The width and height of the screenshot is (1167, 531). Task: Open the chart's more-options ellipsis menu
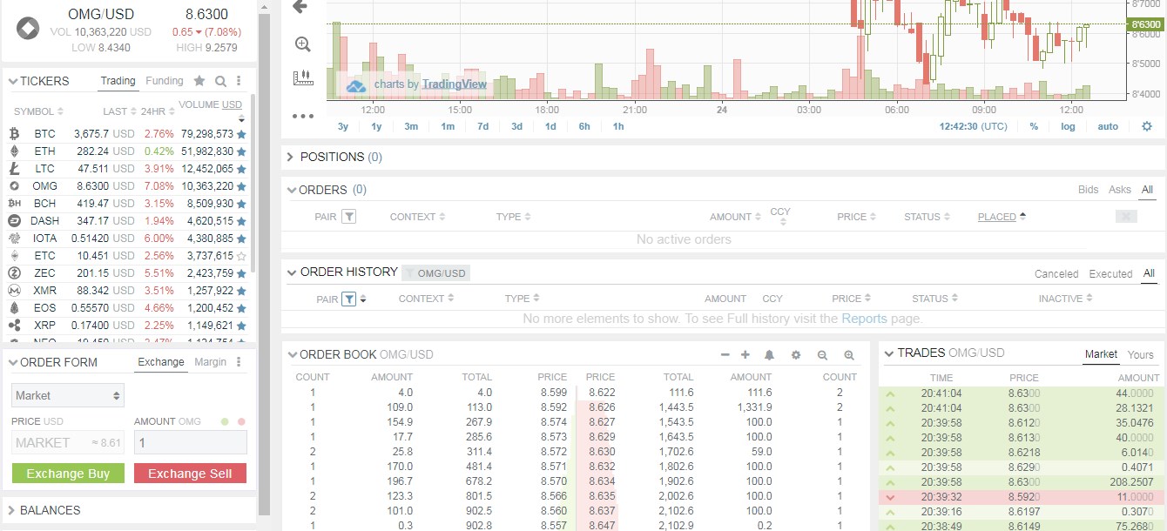pyautogui.click(x=301, y=116)
